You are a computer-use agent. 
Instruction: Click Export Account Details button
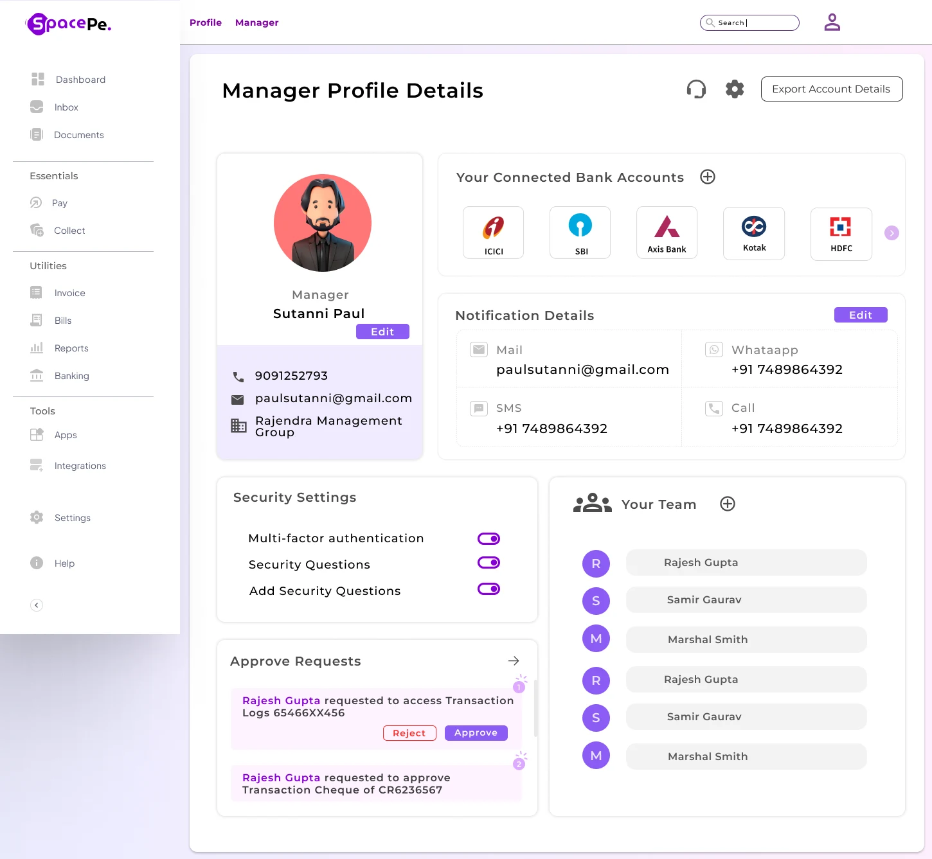click(x=832, y=89)
